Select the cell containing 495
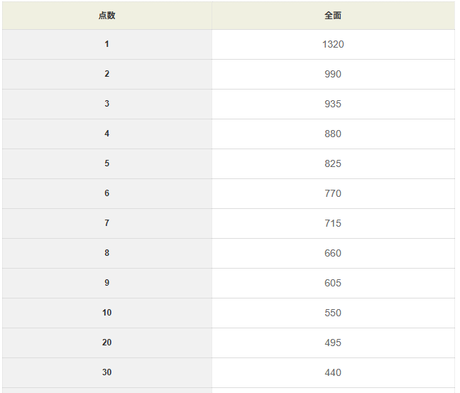 [x=332, y=343]
